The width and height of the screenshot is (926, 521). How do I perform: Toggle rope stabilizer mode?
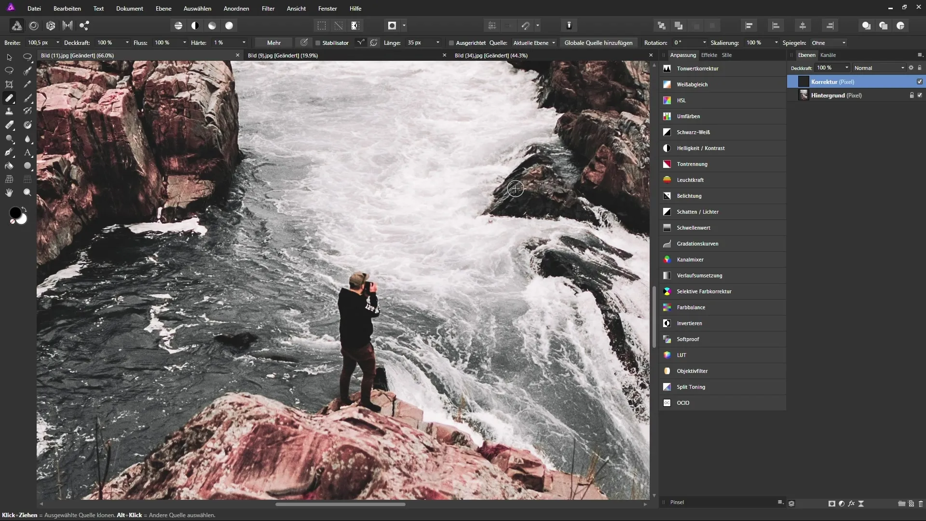pyautogui.click(x=361, y=43)
